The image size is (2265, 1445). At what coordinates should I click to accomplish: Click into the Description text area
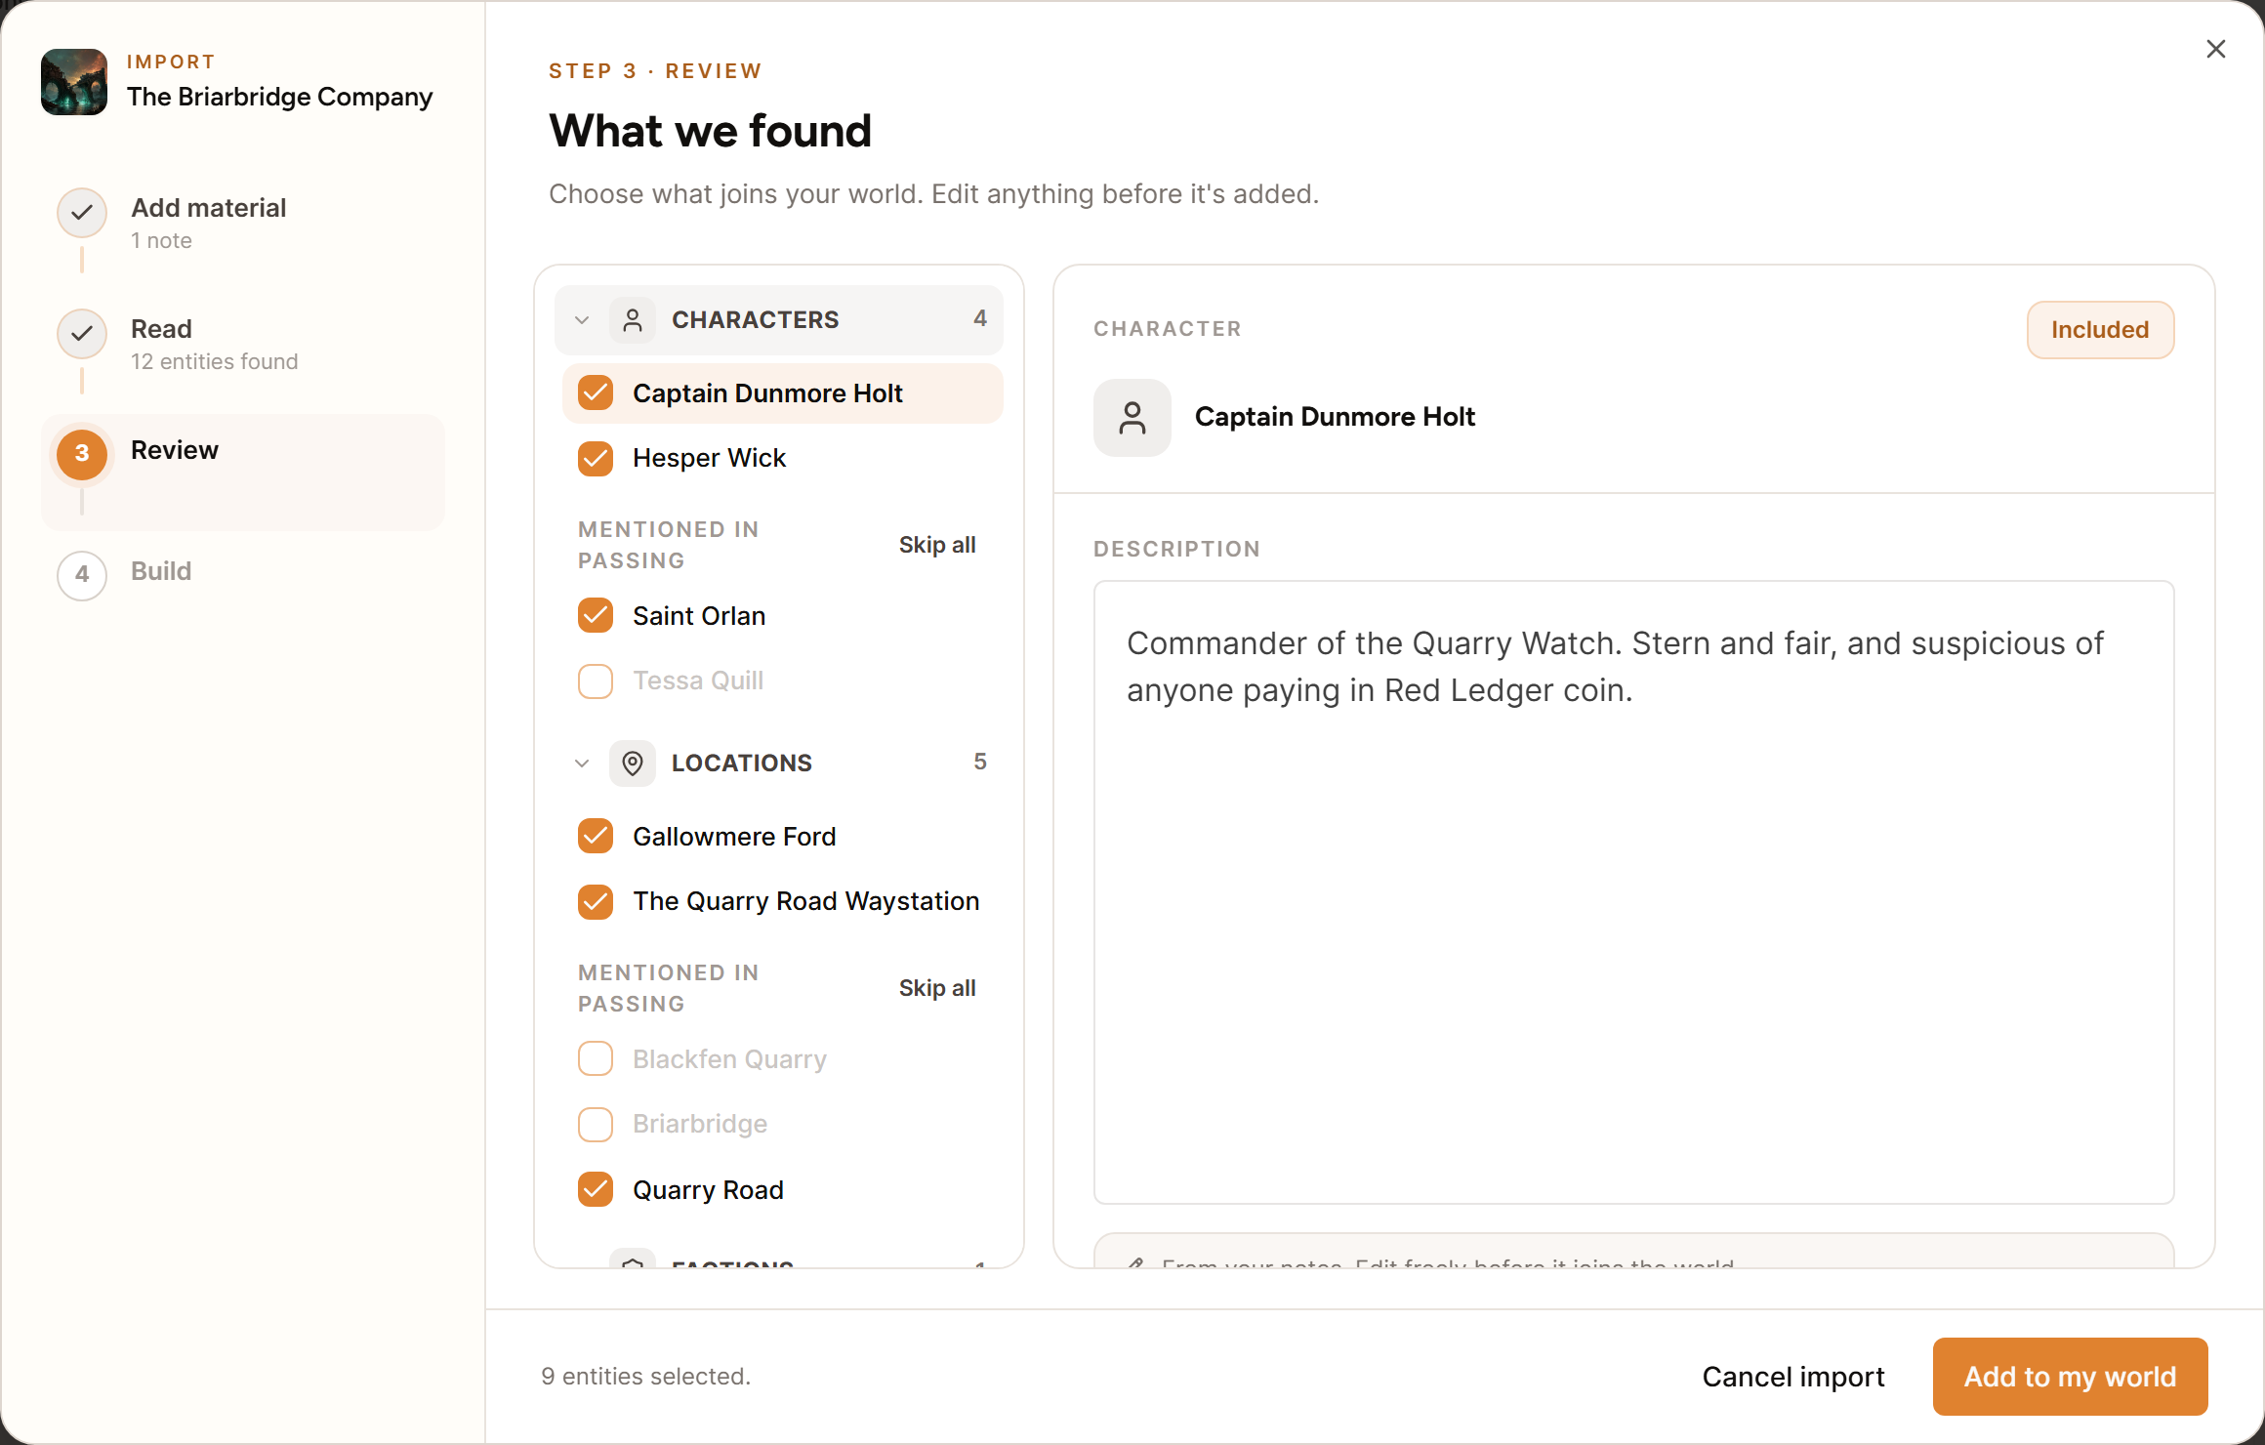coord(1633,892)
